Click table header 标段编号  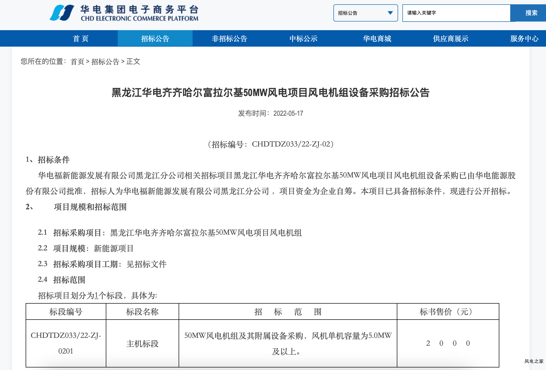[66, 312]
